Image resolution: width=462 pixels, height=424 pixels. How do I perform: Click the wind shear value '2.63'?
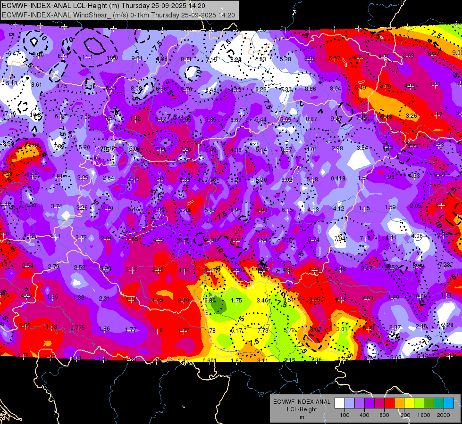(x=408, y=55)
